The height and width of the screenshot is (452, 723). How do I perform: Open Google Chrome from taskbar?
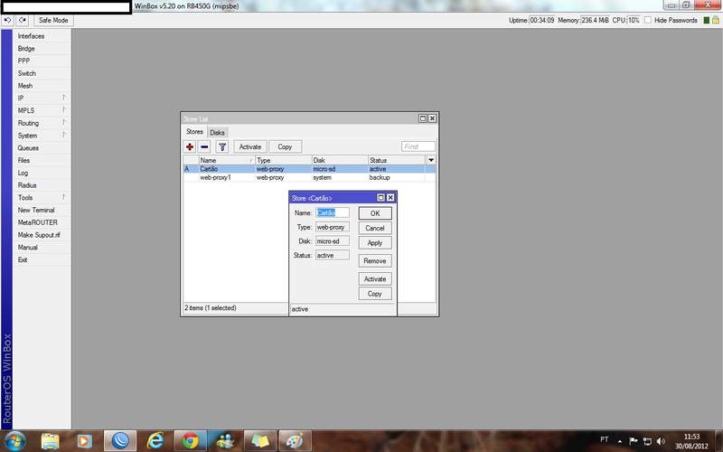click(190, 441)
